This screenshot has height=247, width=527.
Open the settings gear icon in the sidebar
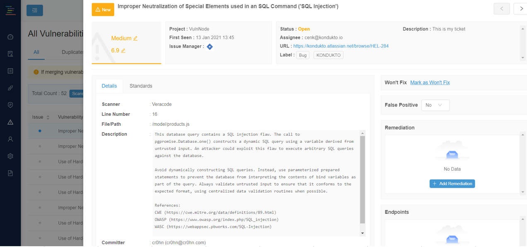(10, 156)
